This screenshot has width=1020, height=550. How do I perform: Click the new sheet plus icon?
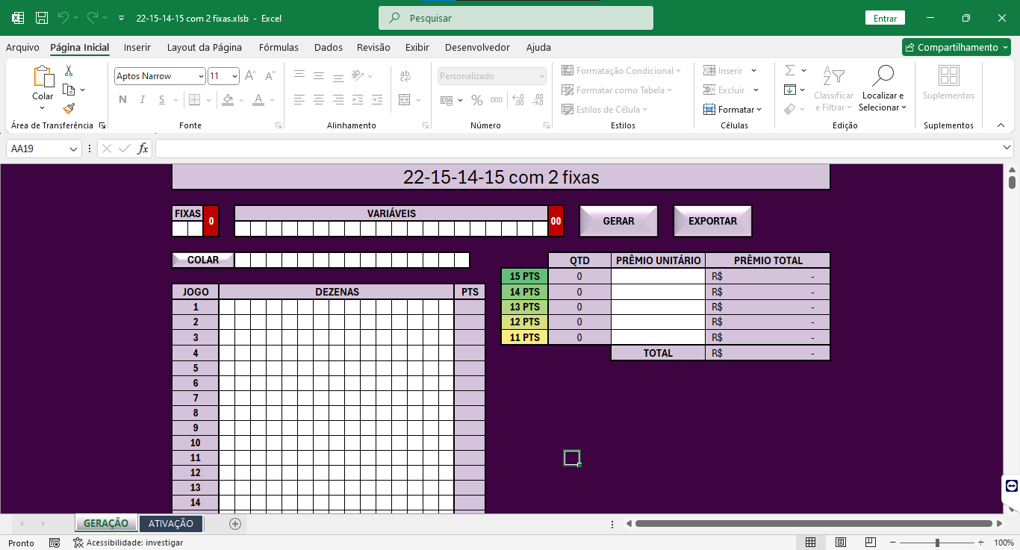click(235, 524)
